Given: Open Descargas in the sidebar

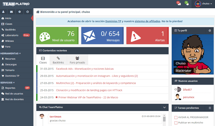Looking at the screenshot, I should 16,64.
